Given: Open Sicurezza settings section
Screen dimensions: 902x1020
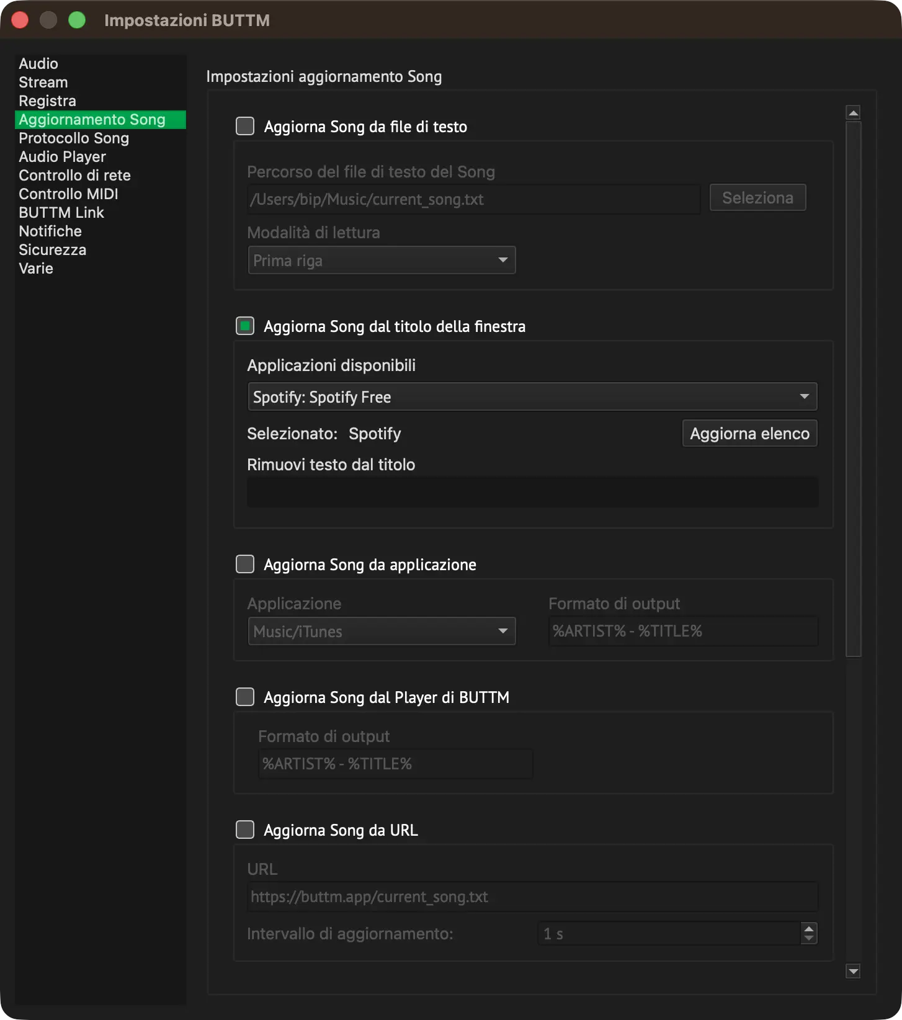Looking at the screenshot, I should tap(100, 250).
